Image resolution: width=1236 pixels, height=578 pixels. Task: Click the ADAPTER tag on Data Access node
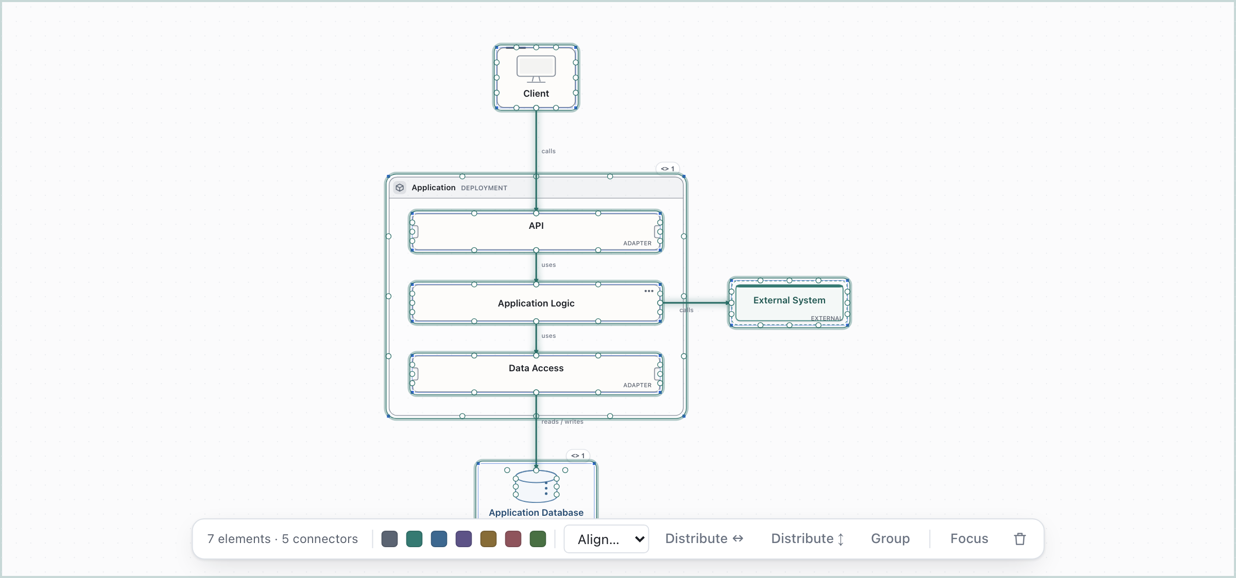pos(638,385)
